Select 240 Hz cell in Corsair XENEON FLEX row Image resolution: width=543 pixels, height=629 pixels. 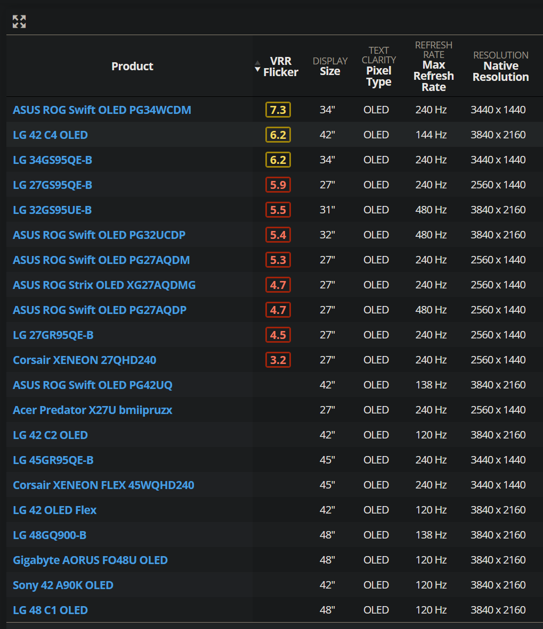431,485
